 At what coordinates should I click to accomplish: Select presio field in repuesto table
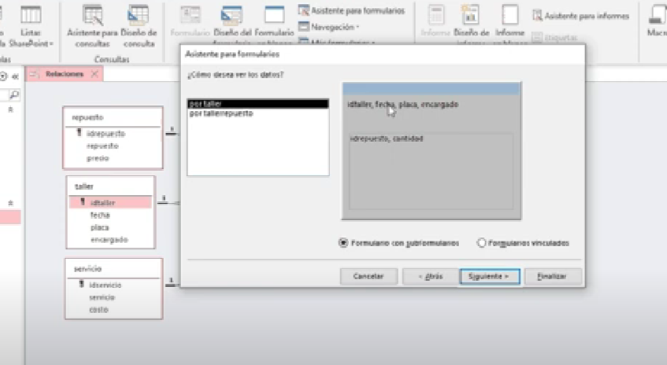click(x=98, y=158)
